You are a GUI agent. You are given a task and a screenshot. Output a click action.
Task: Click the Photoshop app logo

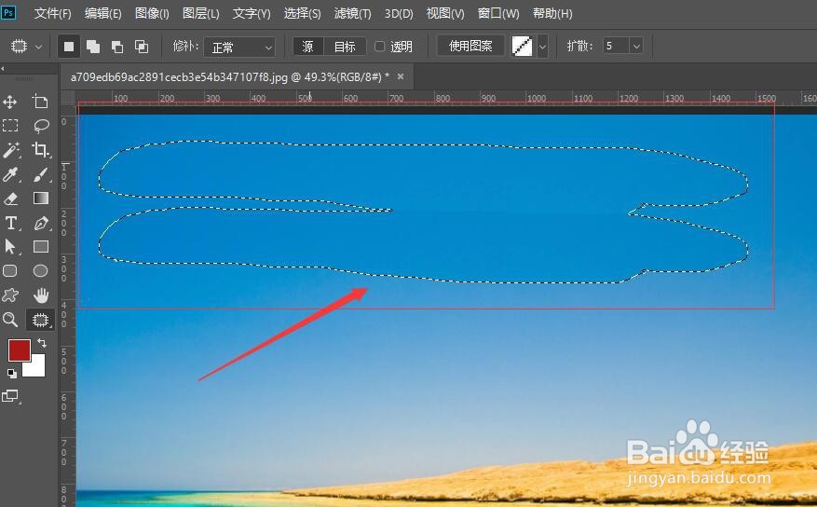pos(8,12)
